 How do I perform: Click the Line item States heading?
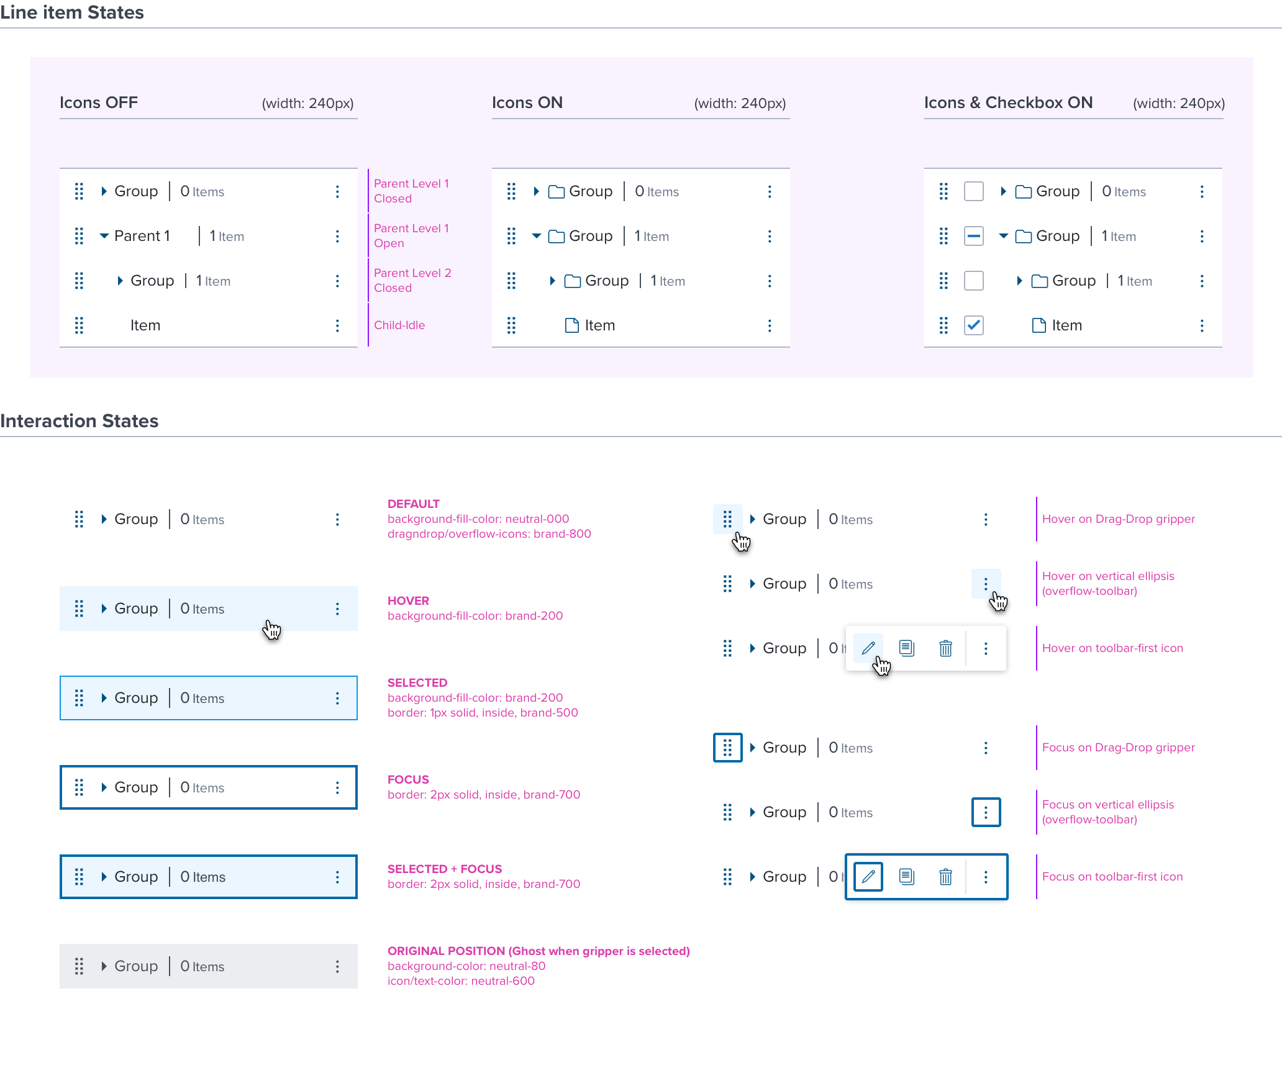[72, 12]
